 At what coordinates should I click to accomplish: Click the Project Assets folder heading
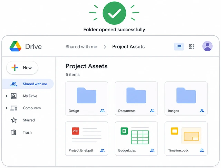(x=86, y=66)
